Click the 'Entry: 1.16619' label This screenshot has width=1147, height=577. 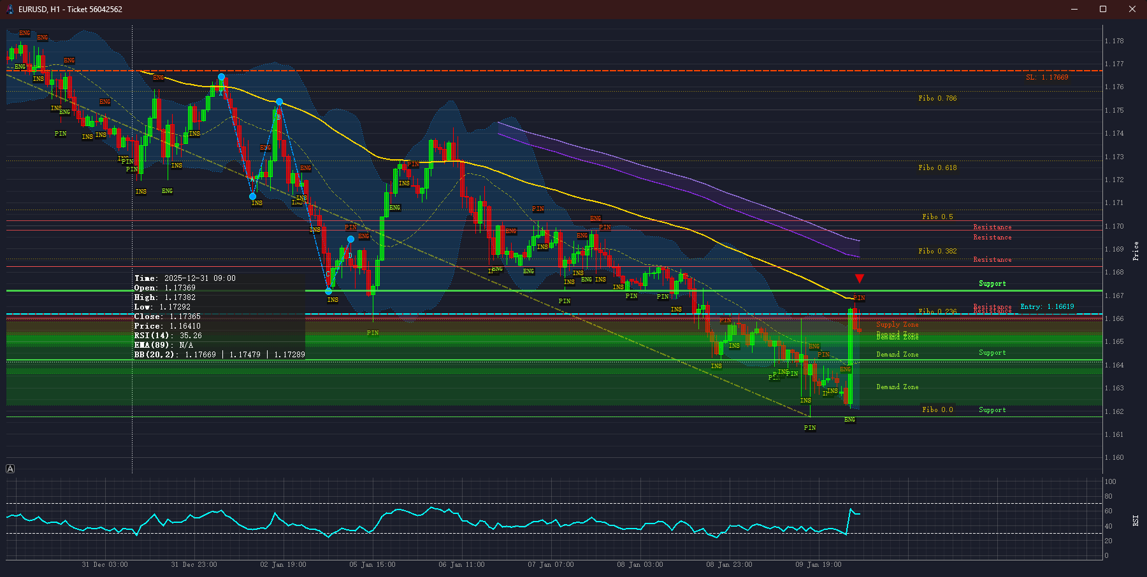[1047, 306]
